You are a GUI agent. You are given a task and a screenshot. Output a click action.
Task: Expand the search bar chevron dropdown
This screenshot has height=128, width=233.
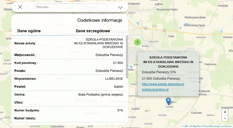pyautogui.click(x=120, y=8)
